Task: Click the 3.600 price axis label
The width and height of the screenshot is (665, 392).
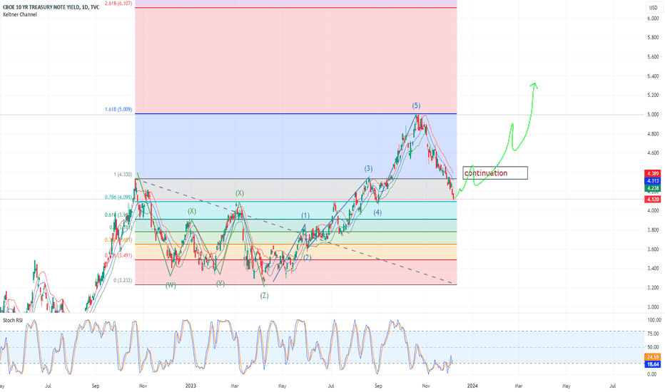Action: point(653,249)
